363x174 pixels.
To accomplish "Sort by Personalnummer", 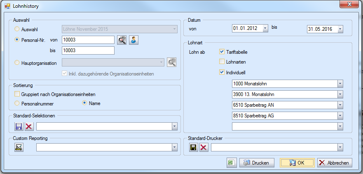I will point(17,103).
